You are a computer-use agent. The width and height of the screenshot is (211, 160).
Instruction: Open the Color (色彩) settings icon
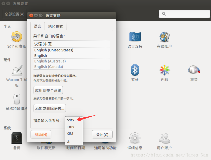click(164, 70)
